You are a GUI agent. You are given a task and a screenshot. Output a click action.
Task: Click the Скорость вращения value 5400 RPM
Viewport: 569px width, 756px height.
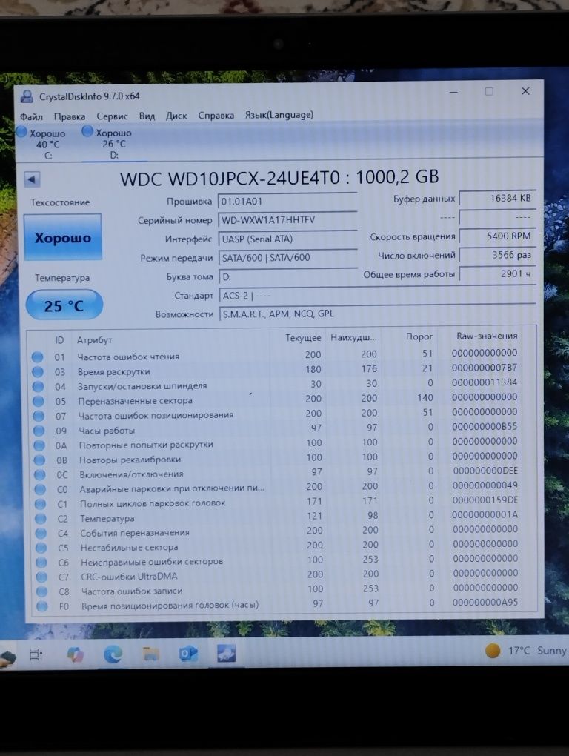[497, 236]
